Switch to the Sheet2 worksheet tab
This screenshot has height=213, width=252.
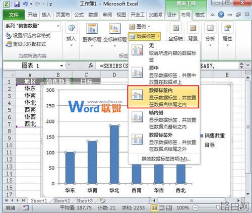[x=61, y=200]
